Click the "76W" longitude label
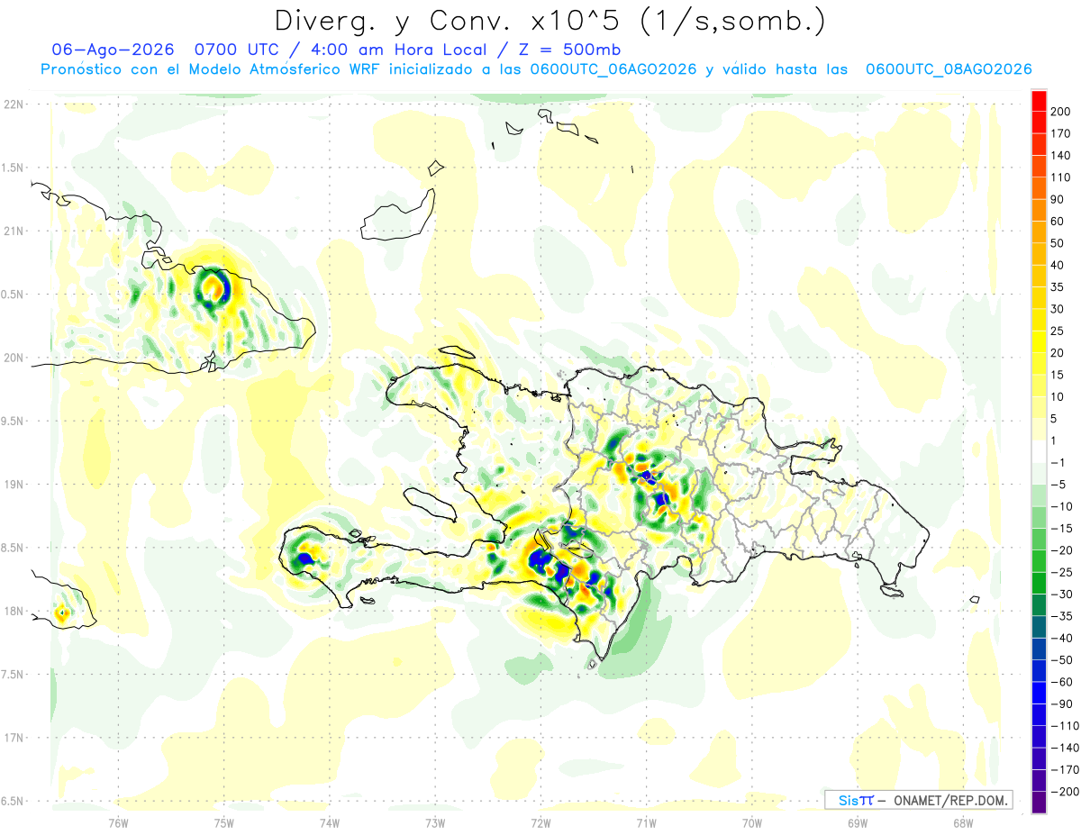This screenshot has width=1081, height=835. click(118, 823)
